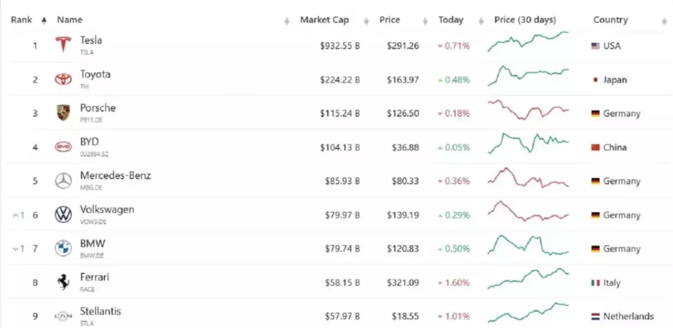The width and height of the screenshot is (673, 328).
Task: Click the Ferrari prancing horse logo
Action: click(63, 282)
